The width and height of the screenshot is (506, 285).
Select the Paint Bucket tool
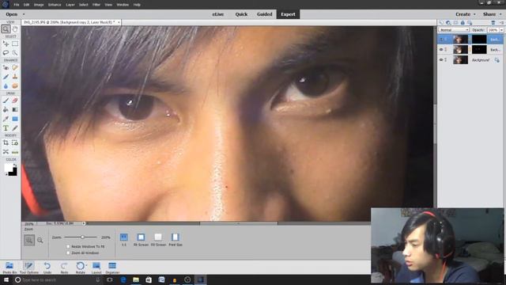coord(6,110)
